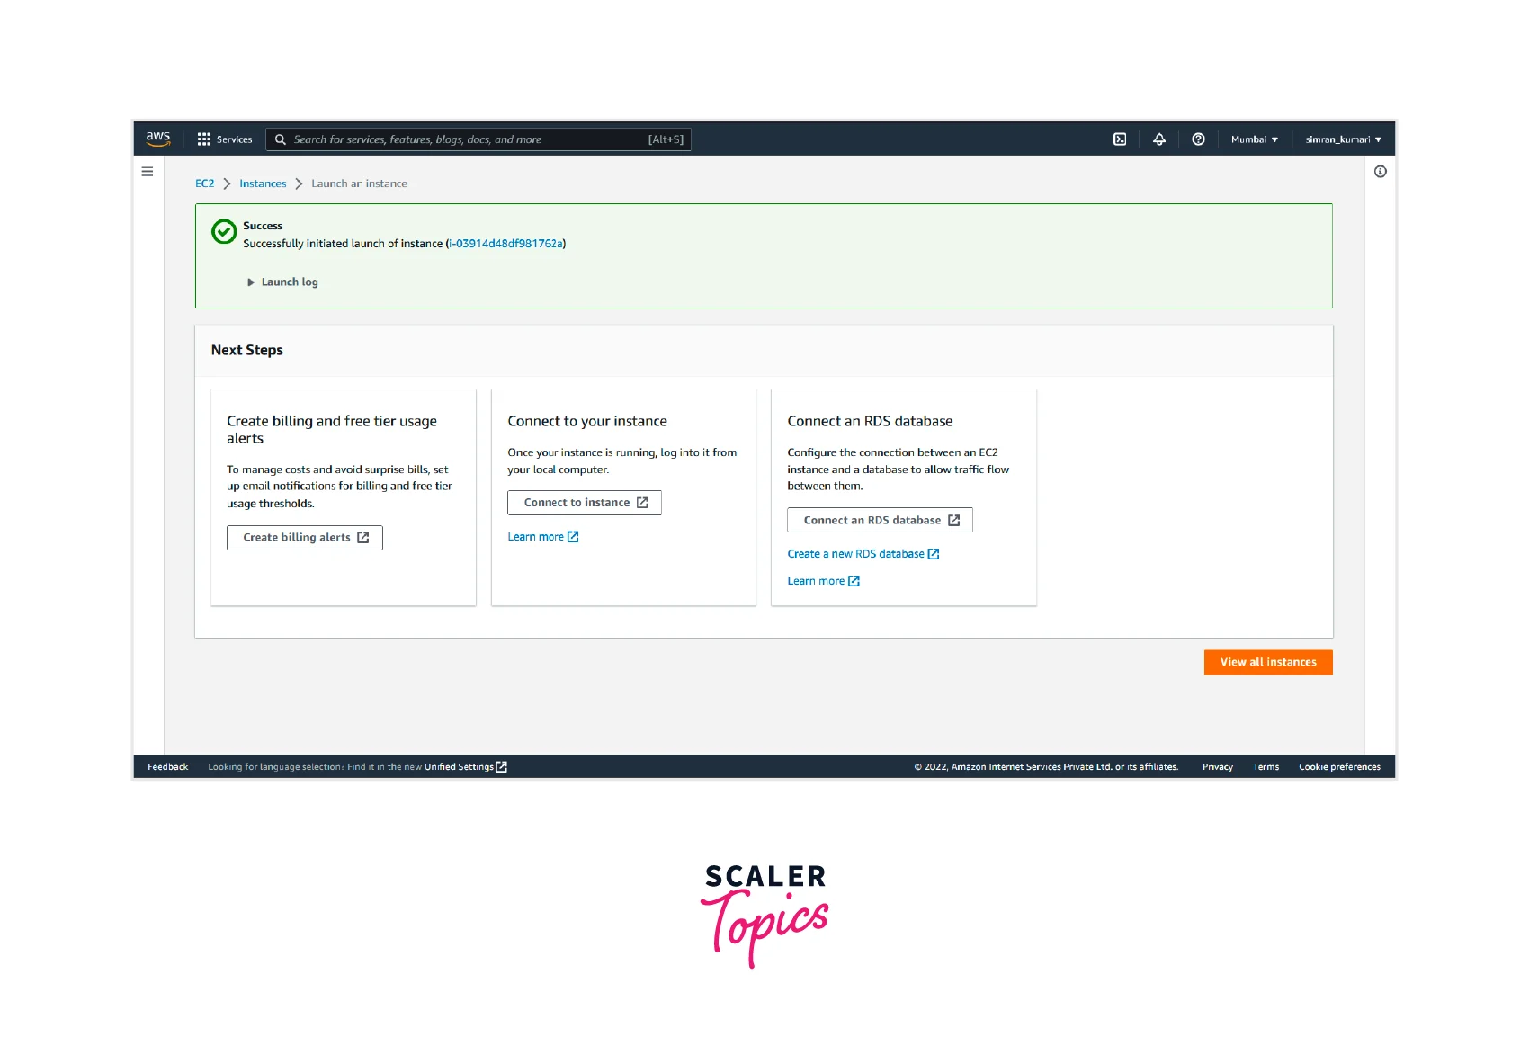Click the Connect an RDS database button
This screenshot has width=1529, height=1055.
[x=880, y=521]
